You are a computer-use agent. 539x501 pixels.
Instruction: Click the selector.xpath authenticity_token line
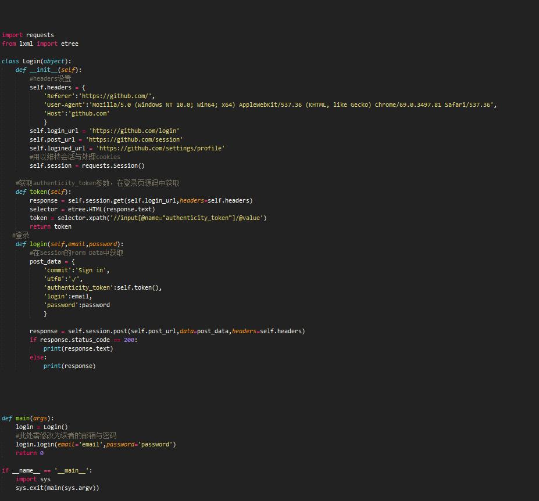148,218
